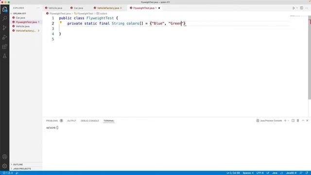Open the OUTPUT panel tab
Screen dimensions: 311x175
[71, 121]
